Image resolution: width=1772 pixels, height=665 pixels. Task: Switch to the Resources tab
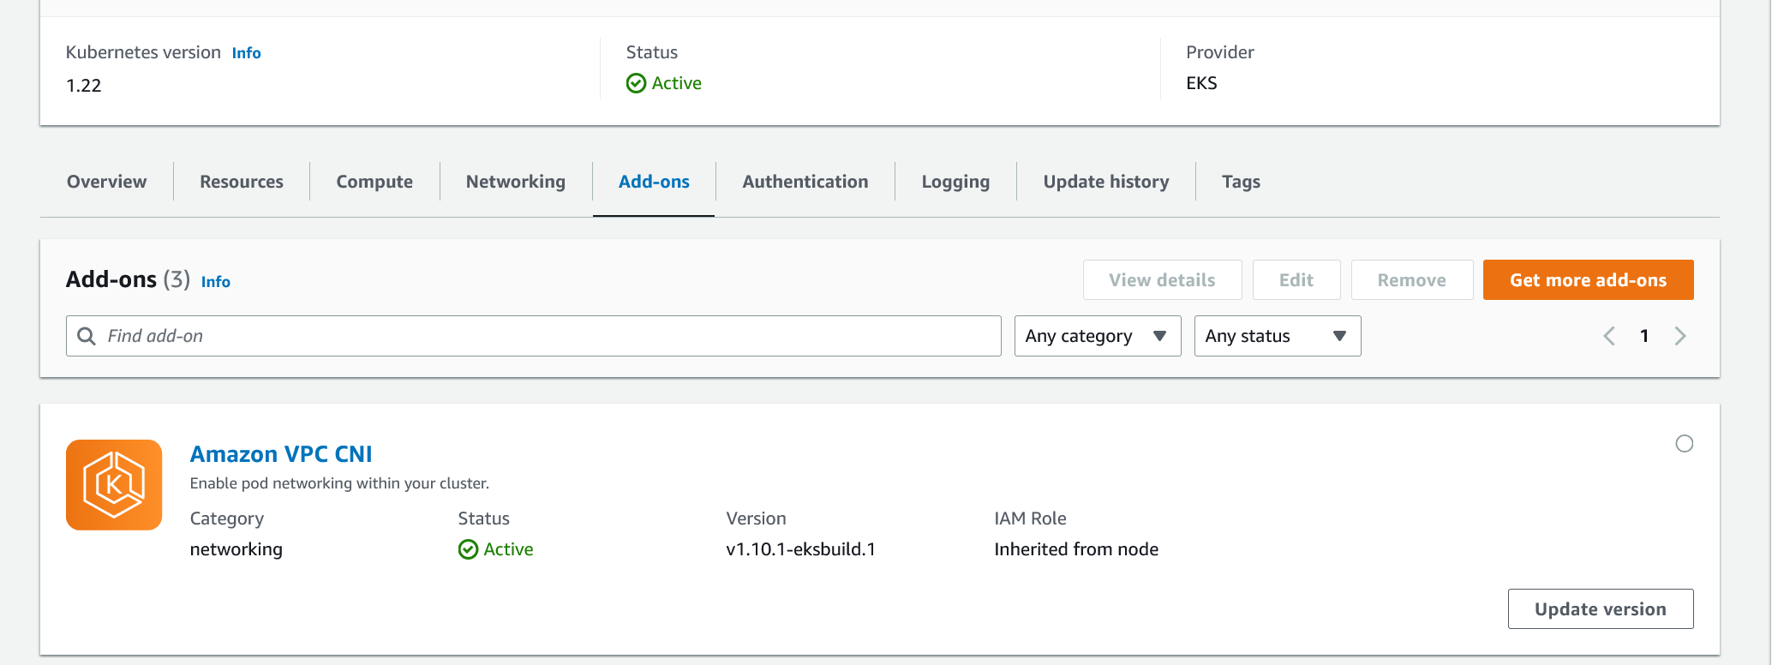tap(242, 182)
